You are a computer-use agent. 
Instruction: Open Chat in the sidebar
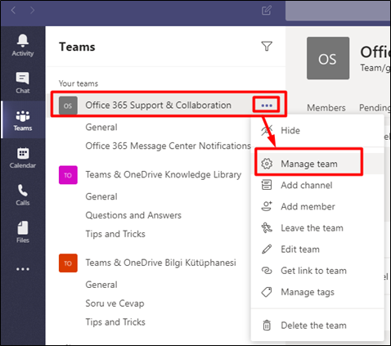coord(23,83)
